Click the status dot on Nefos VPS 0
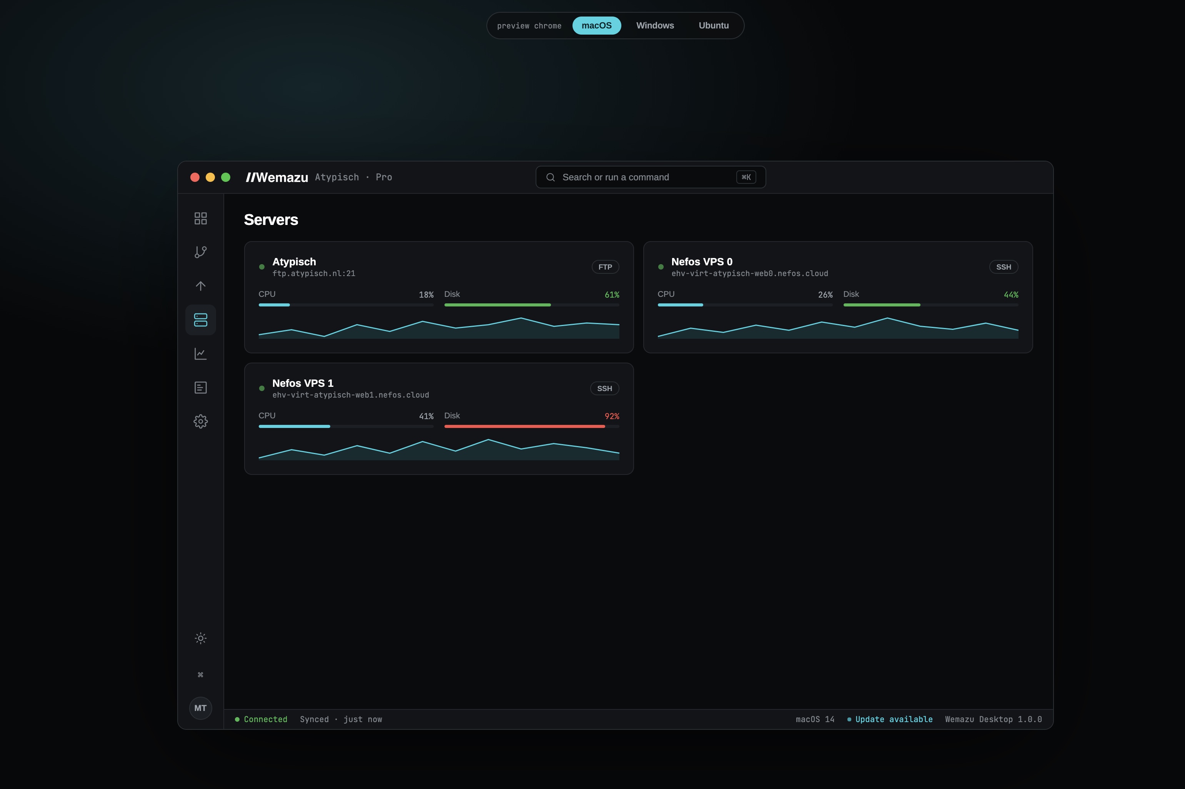 pyautogui.click(x=661, y=267)
